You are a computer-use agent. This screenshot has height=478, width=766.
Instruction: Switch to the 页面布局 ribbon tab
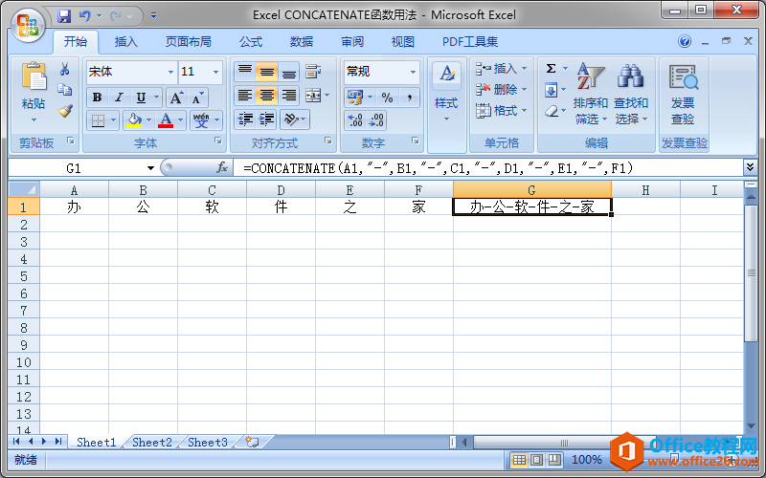(188, 42)
